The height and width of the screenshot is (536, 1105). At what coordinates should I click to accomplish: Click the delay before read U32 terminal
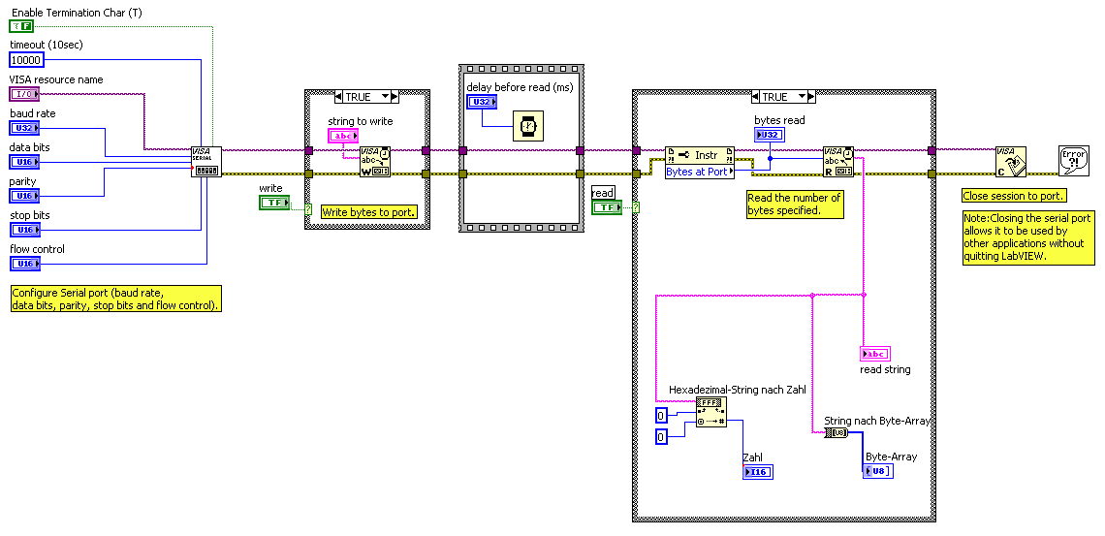click(482, 102)
